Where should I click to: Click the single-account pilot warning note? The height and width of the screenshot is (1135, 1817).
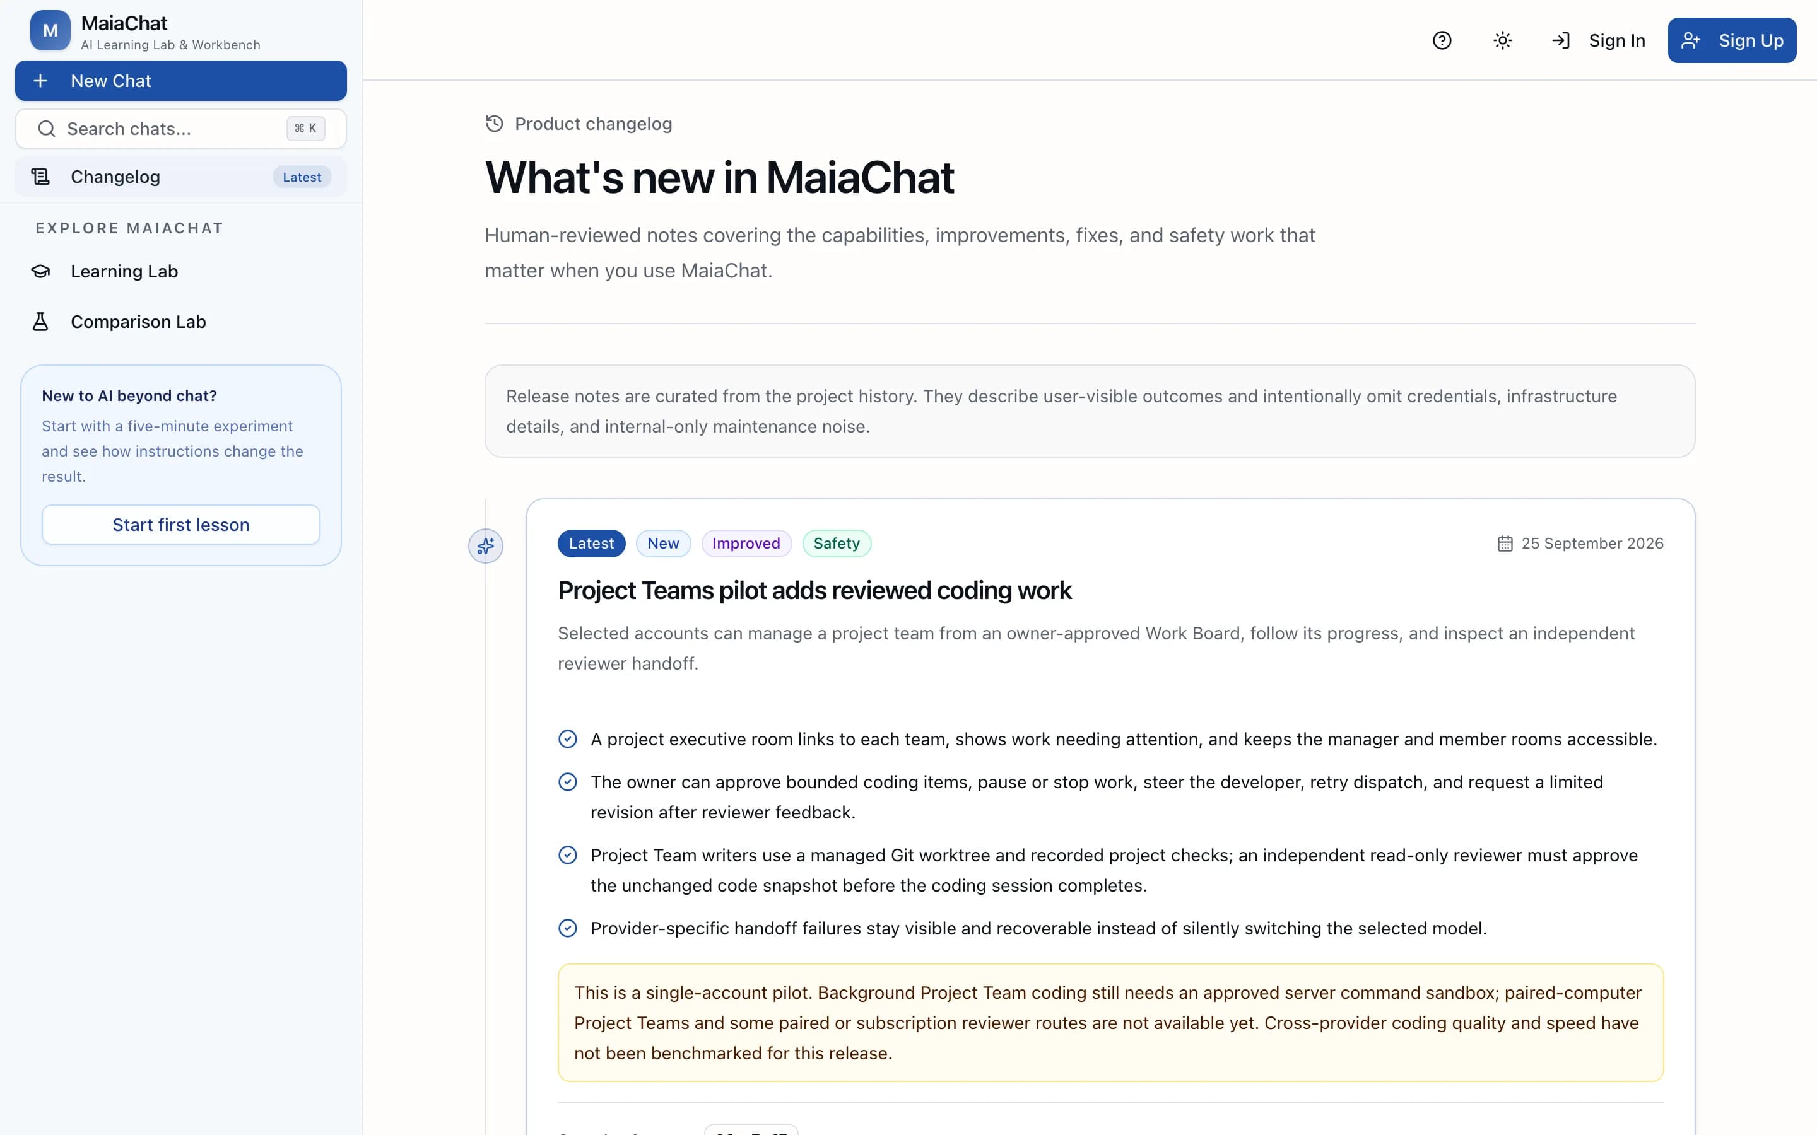(1110, 1022)
